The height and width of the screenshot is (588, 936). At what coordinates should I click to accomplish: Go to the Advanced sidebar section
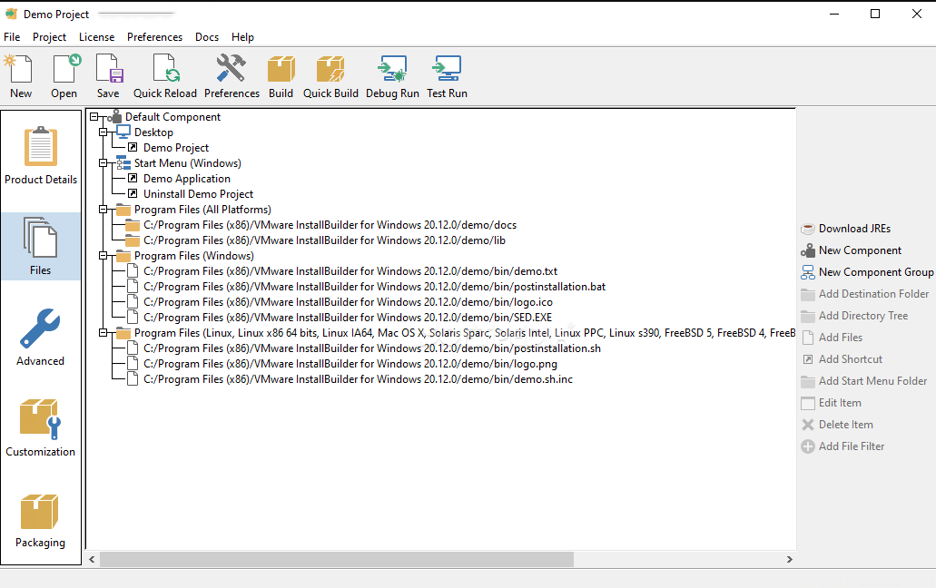(x=41, y=338)
